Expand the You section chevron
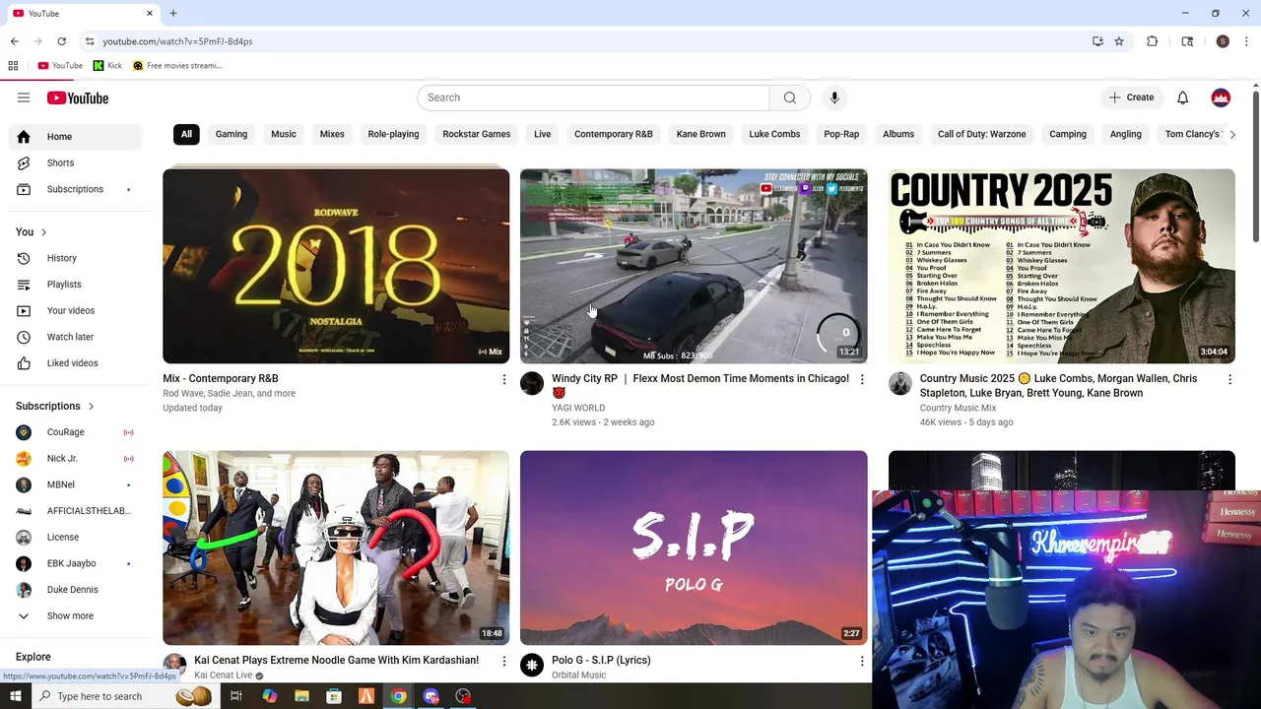The width and height of the screenshot is (1261, 709). pyautogui.click(x=43, y=232)
